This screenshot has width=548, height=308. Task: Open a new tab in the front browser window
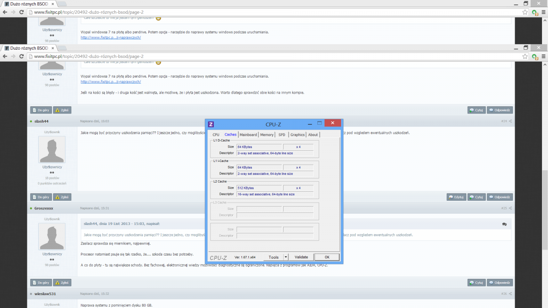[x=62, y=48]
